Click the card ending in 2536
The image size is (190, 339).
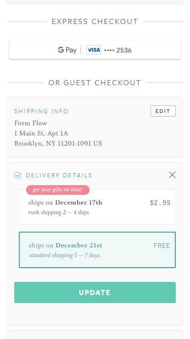[117, 50]
